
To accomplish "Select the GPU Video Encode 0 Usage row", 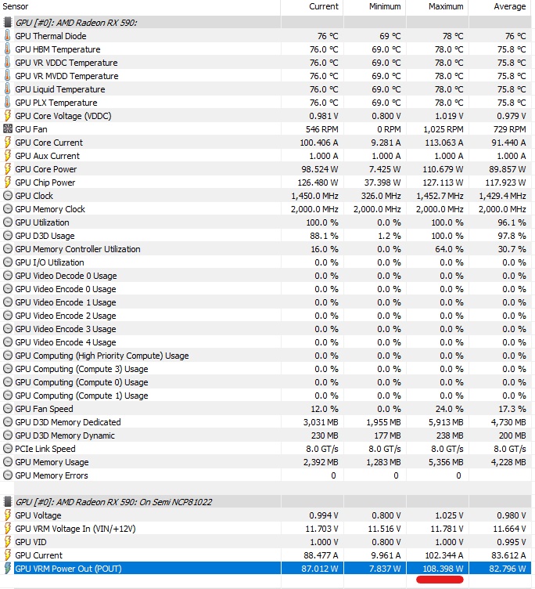I will (267, 289).
